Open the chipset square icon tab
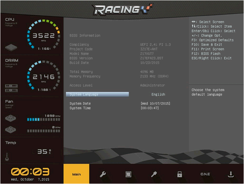Viewport: 244px width, 184px height. point(129,174)
